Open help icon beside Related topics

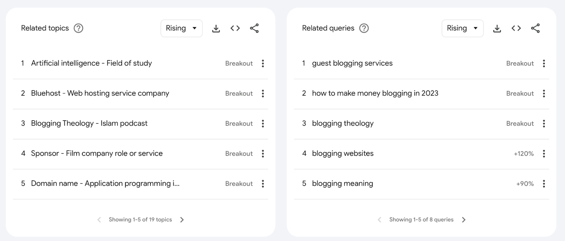(78, 28)
